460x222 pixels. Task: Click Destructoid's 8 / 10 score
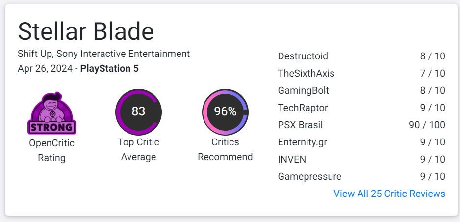pyautogui.click(x=433, y=56)
